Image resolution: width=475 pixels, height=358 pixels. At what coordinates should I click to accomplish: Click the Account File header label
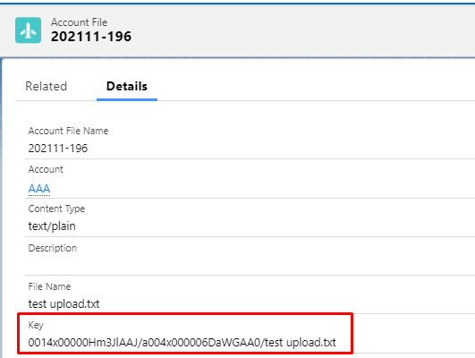point(79,22)
